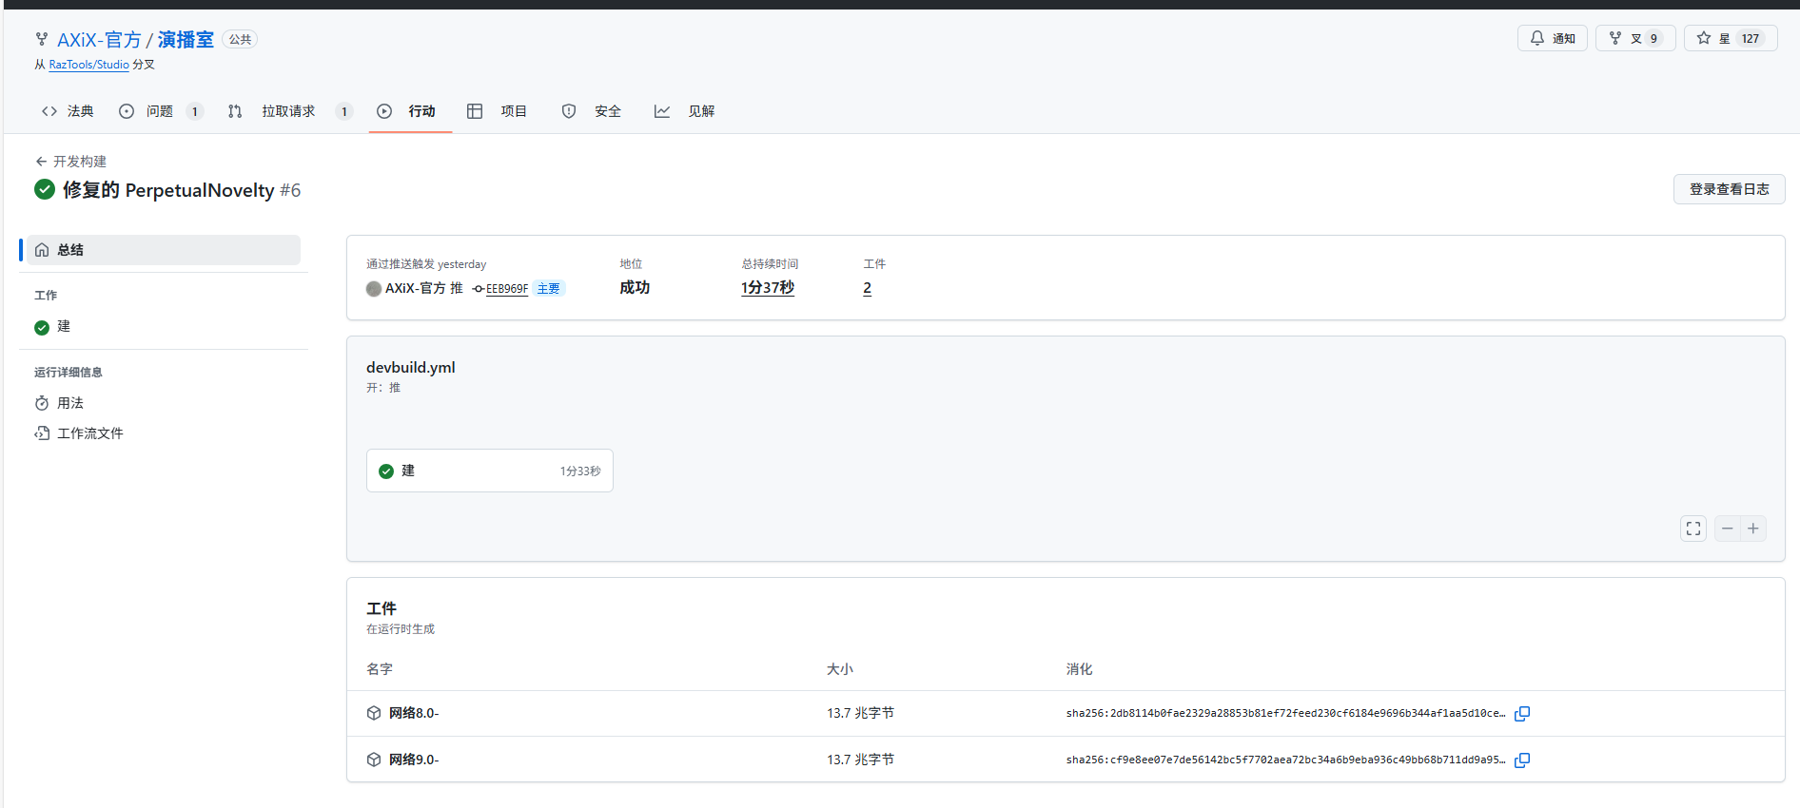Switch to the 拉取请求 tab
1800x808 pixels.
(x=288, y=111)
